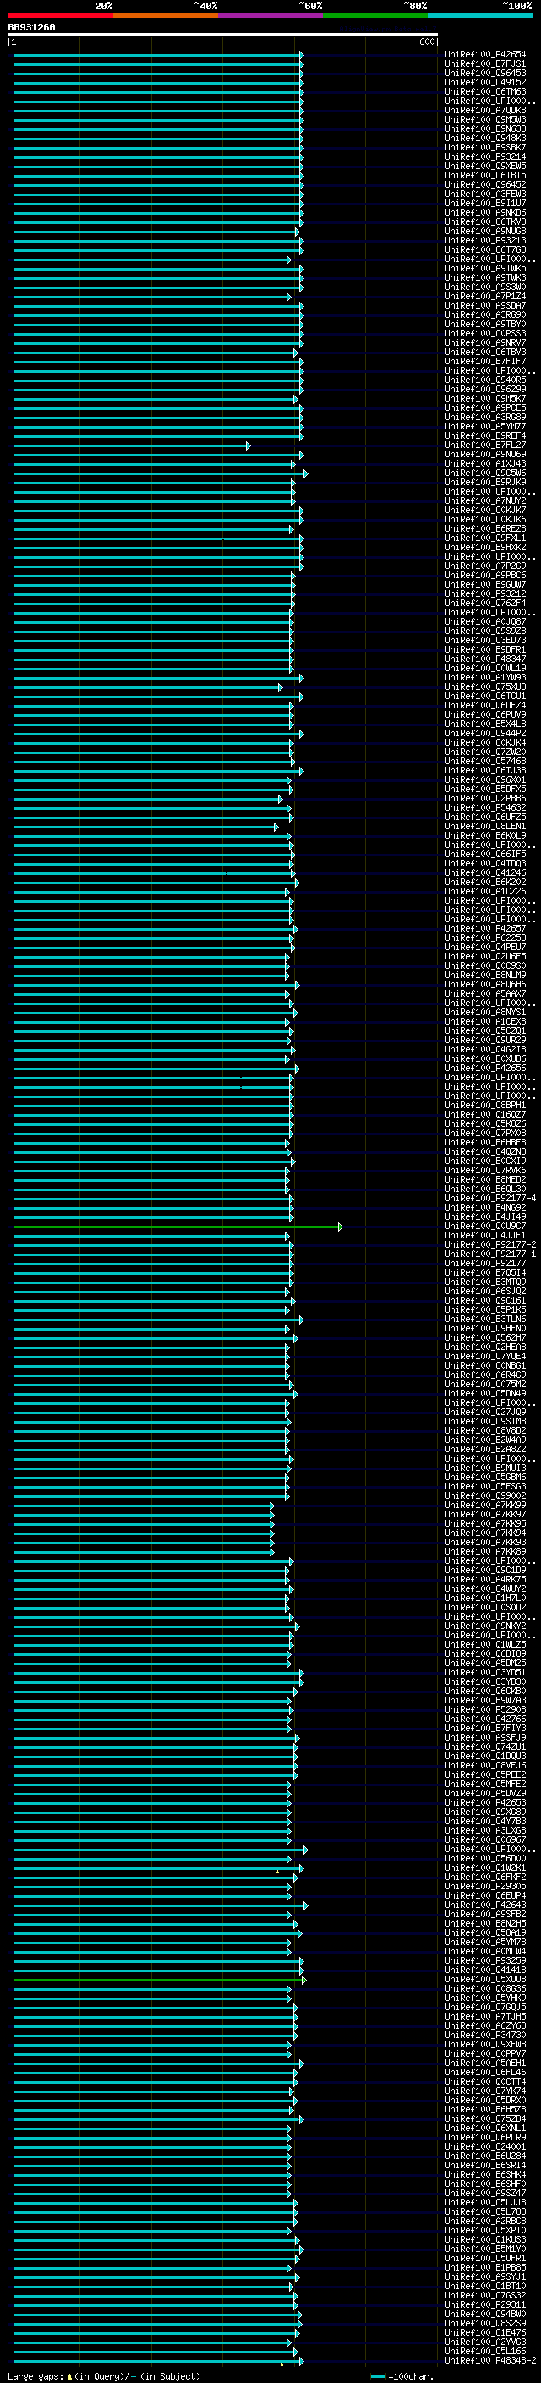
Task: Pick the UniRef100_B7FIF7 subject label
Action: (485, 361)
